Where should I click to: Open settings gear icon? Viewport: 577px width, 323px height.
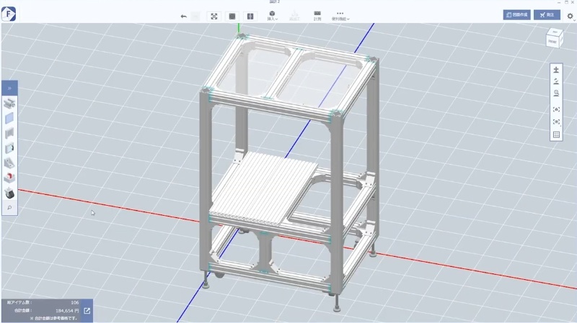[x=570, y=16]
